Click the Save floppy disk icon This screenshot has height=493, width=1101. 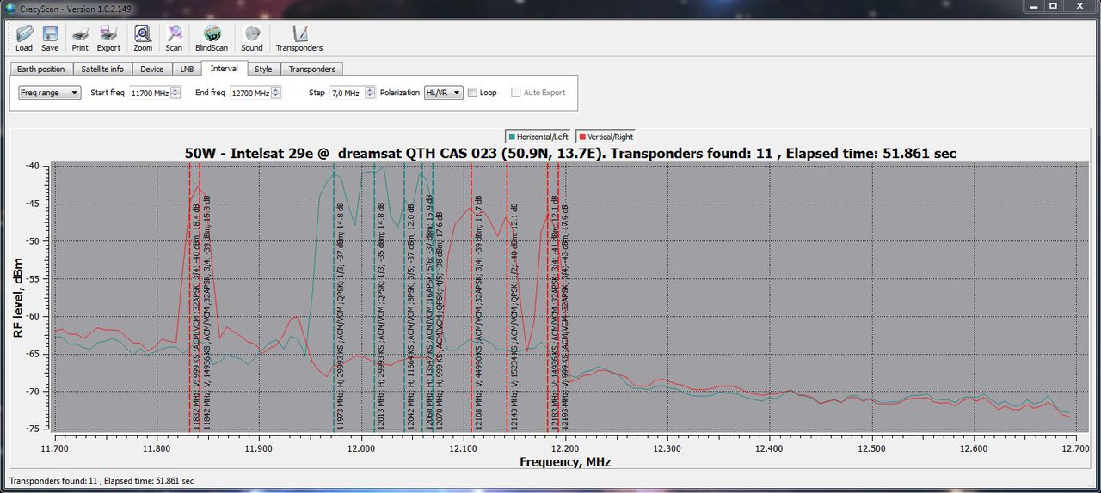tap(50, 36)
